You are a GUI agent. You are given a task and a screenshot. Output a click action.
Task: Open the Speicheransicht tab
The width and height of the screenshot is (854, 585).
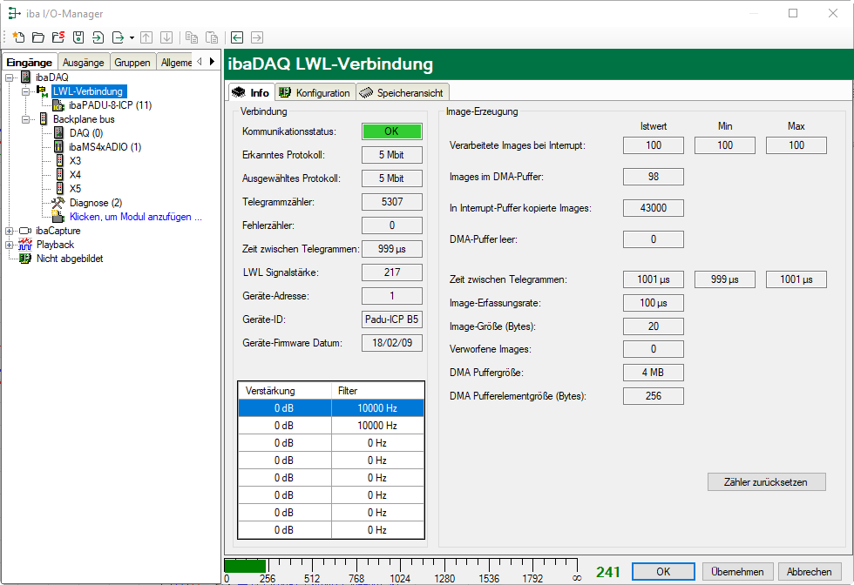tap(402, 93)
